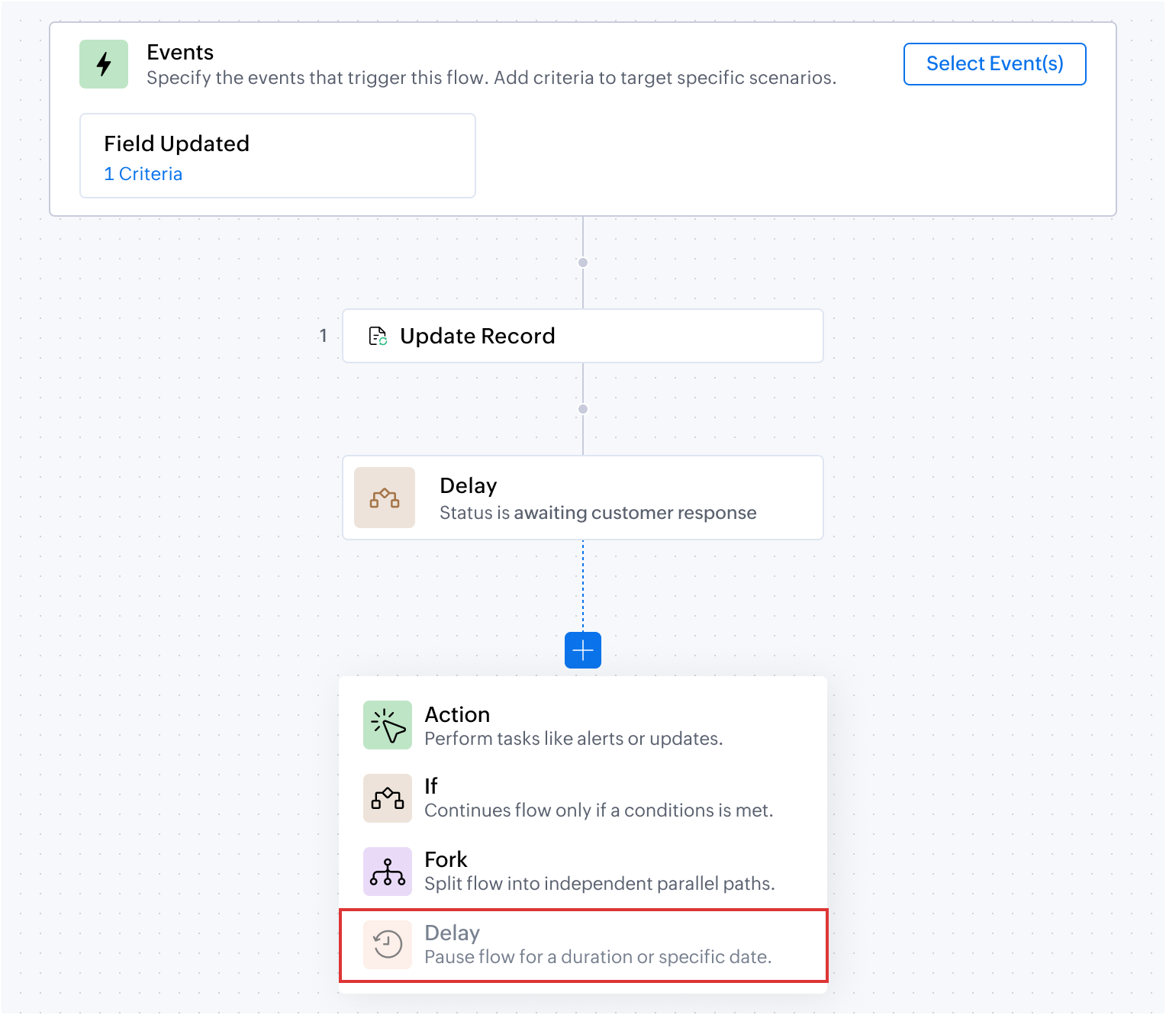
Task: Click step number 1 beside Update Record
Action: click(324, 336)
